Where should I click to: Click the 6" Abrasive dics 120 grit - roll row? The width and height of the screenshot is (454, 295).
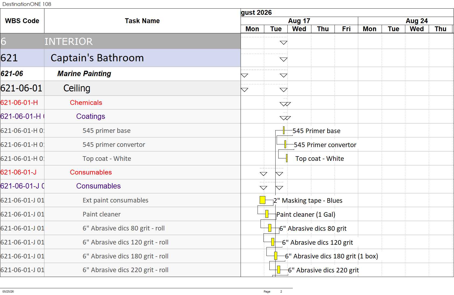120,242
